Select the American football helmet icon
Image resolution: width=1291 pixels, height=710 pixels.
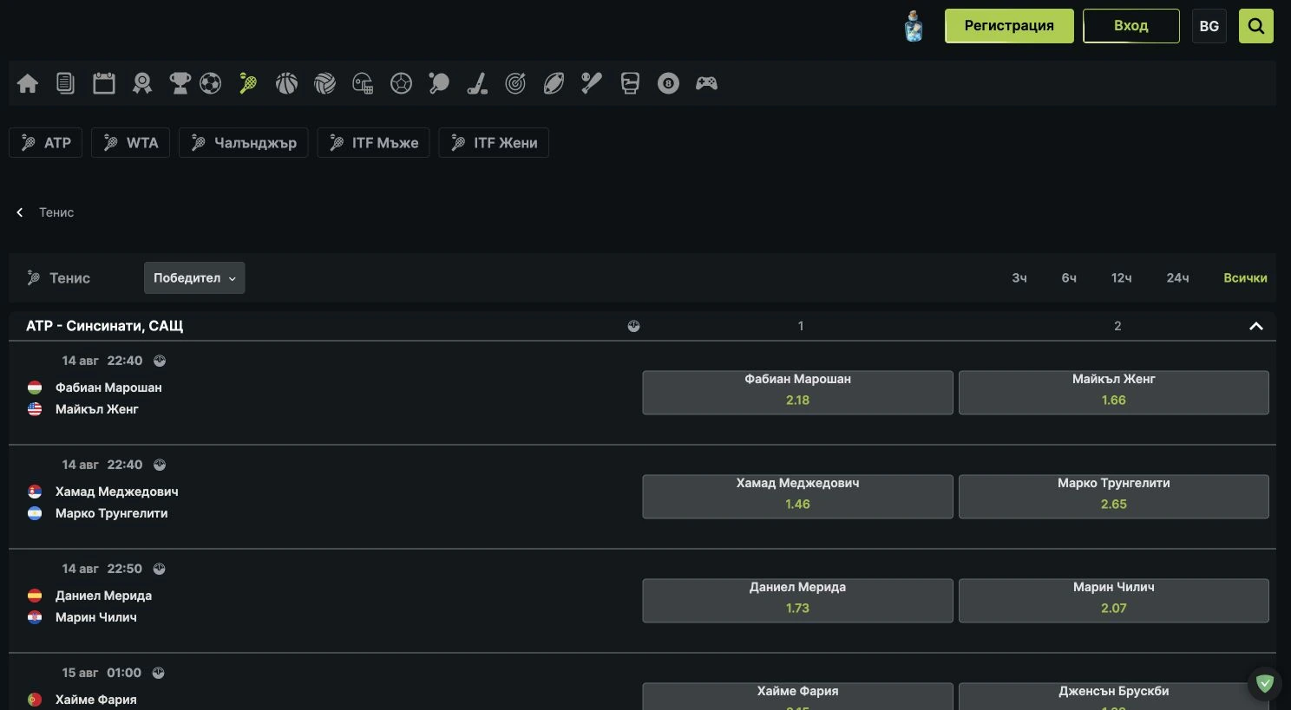[363, 83]
